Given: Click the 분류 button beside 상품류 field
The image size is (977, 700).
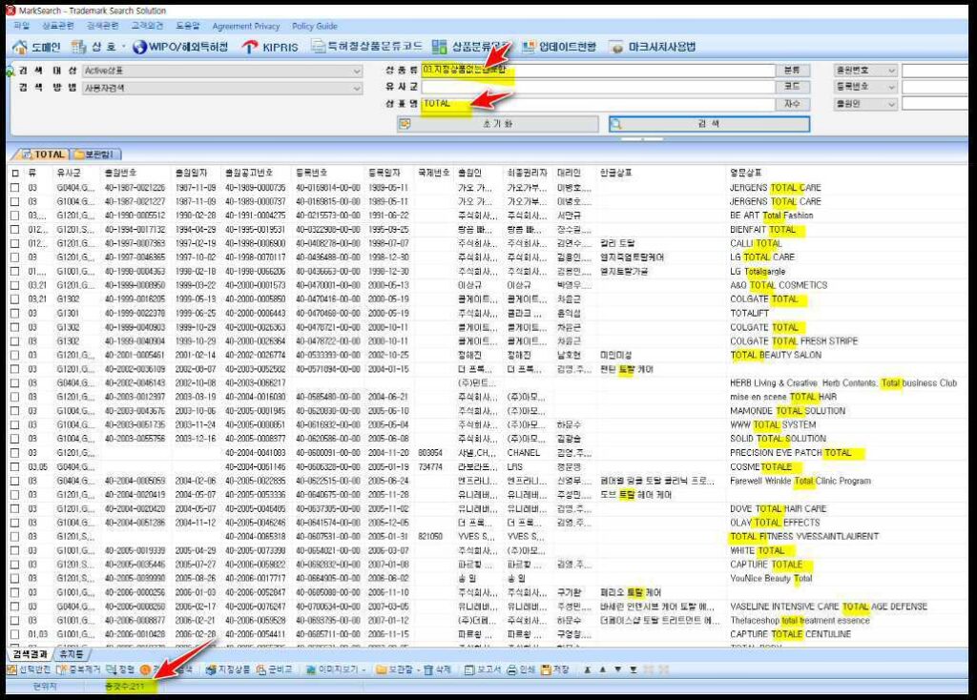Looking at the screenshot, I should tap(792, 71).
